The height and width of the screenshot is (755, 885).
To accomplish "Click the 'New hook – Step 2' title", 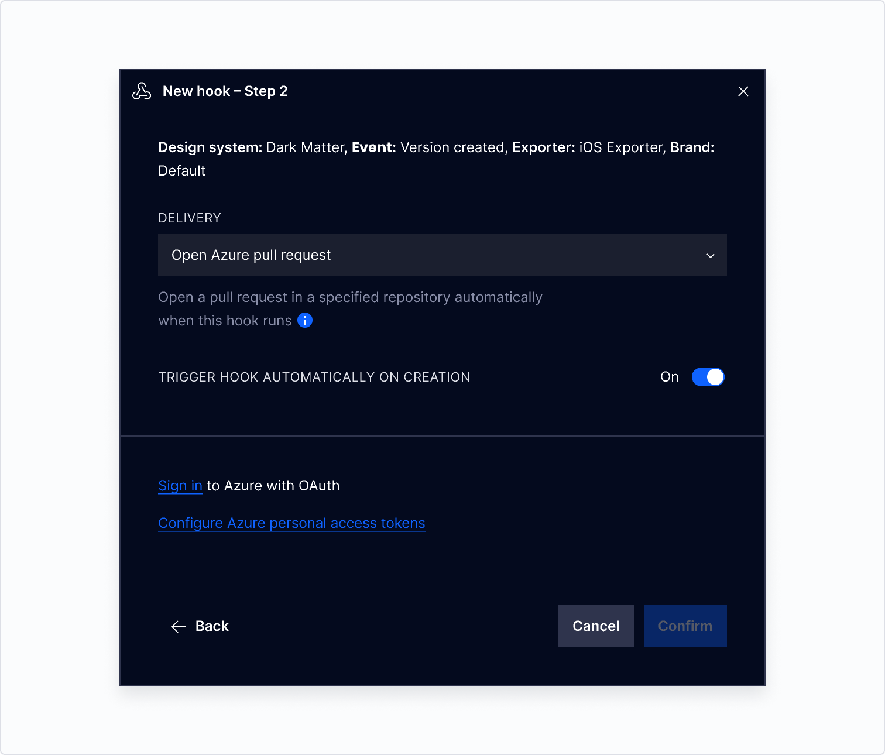I will pos(225,91).
